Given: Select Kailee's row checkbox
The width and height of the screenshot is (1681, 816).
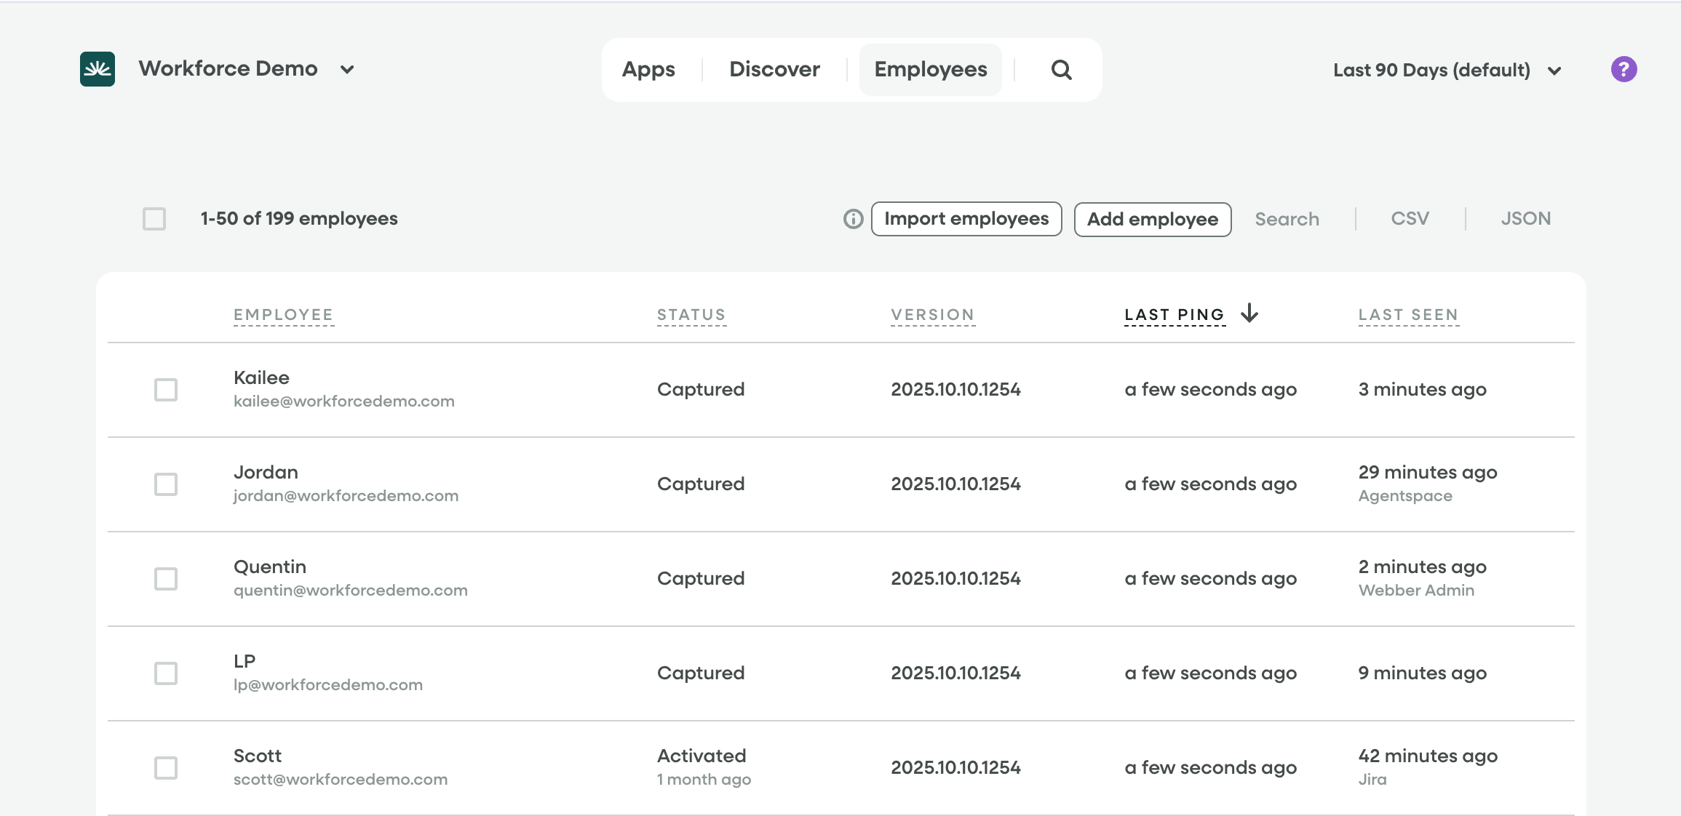Looking at the screenshot, I should pos(166,390).
